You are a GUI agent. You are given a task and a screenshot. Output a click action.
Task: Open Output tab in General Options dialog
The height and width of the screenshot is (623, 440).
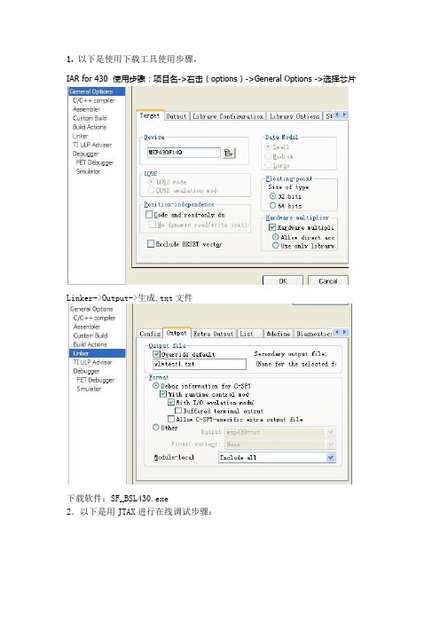coord(176,116)
